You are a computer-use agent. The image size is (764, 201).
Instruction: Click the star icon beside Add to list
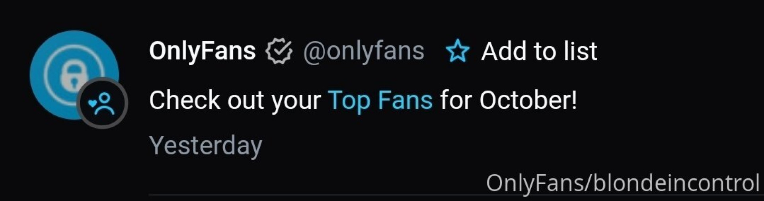458,51
